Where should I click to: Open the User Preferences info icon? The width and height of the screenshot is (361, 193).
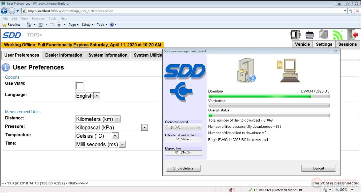click(x=6, y=67)
